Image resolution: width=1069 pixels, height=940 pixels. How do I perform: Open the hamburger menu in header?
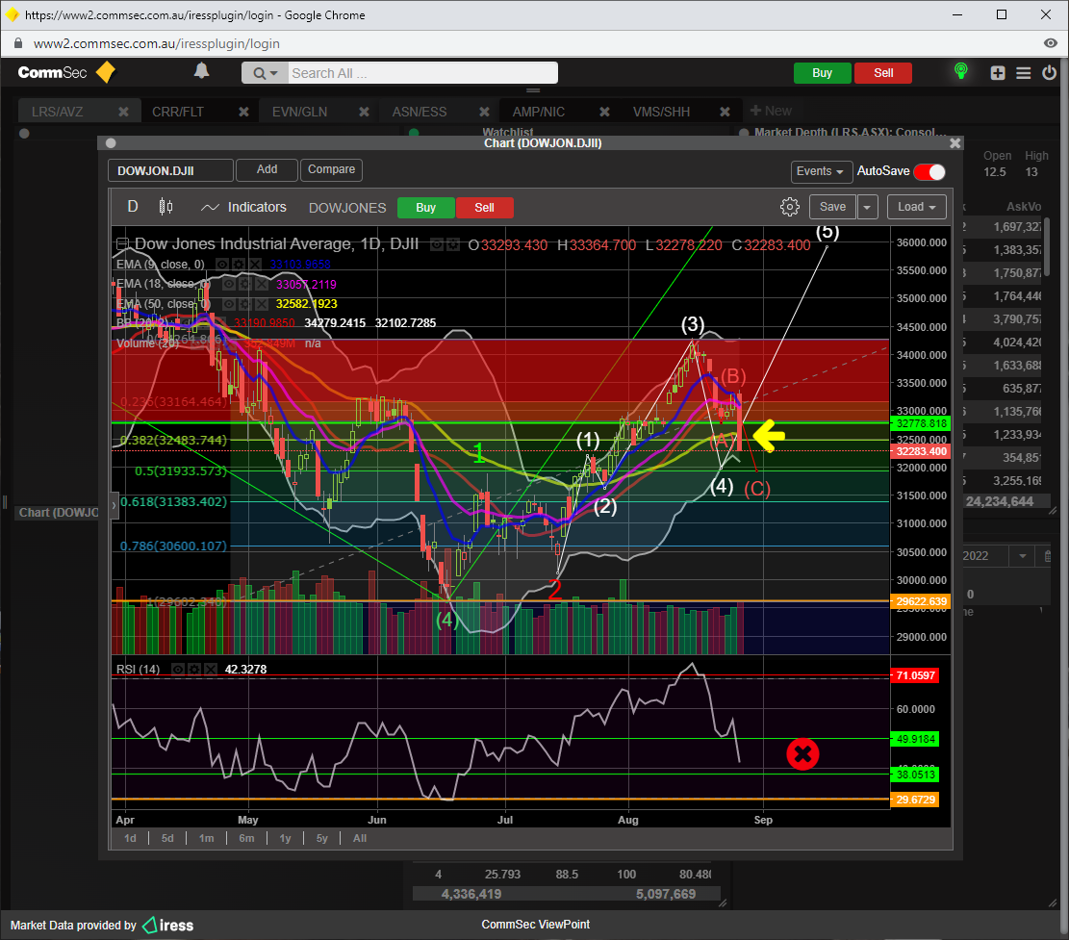coord(1024,73)
